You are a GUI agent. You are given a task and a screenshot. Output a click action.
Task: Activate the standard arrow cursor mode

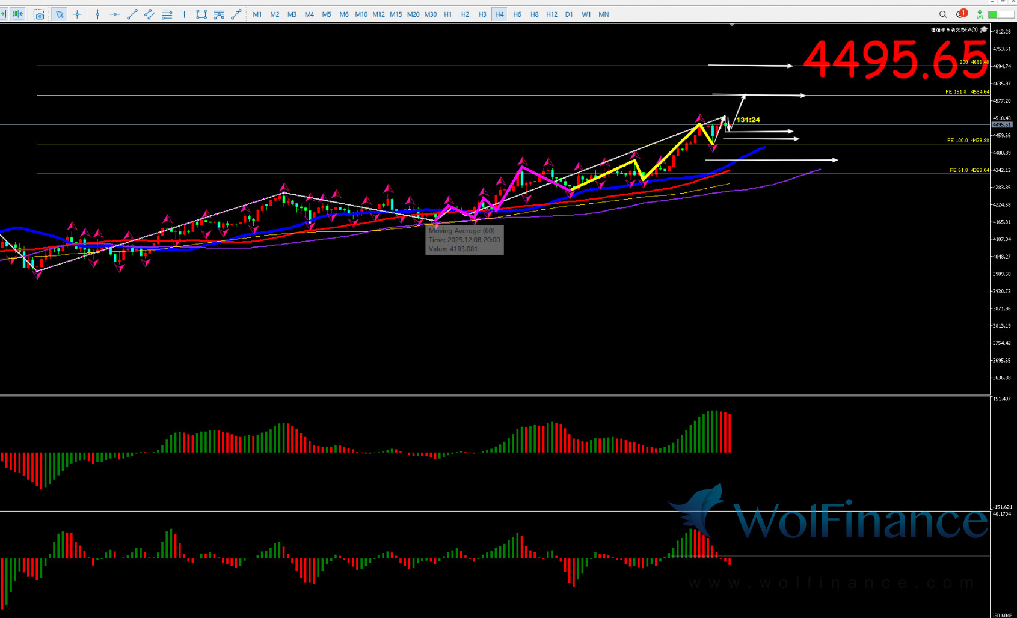coord(60,14)
